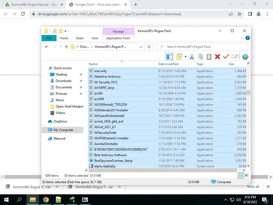Click the teal shell icon in toolbar
Viewport: 273px width, 205px height.
coord(245,57)
